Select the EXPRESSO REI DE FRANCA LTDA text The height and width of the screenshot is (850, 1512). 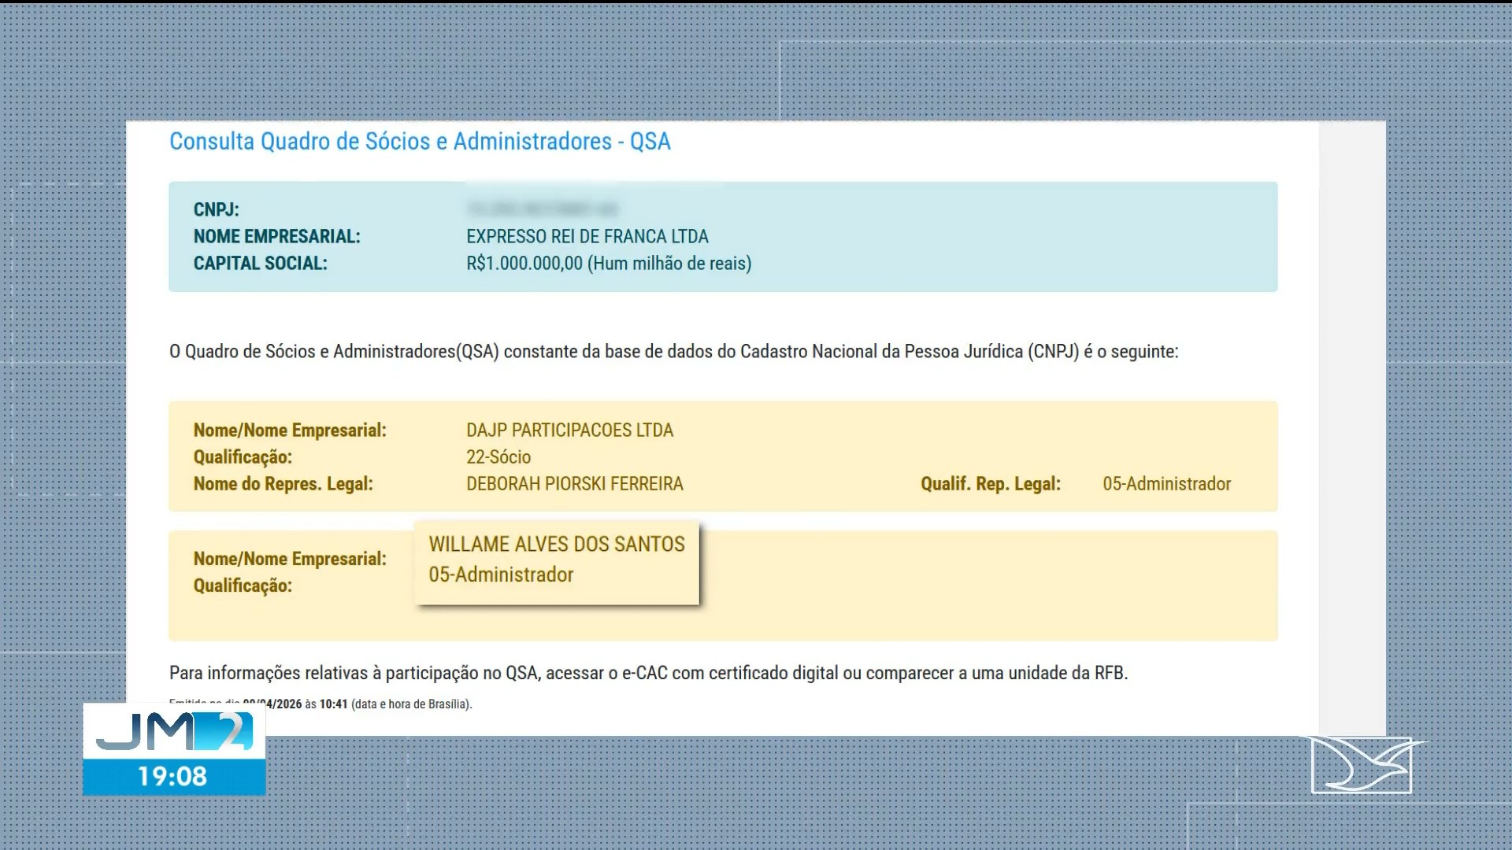[x=587, y=237]
